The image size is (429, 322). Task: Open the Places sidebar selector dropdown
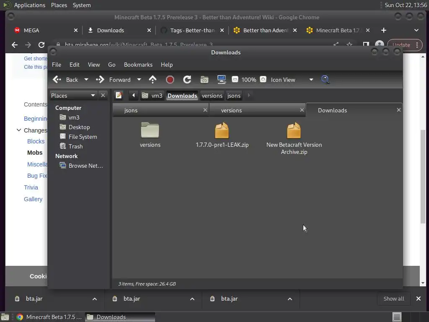coord(73,96)
